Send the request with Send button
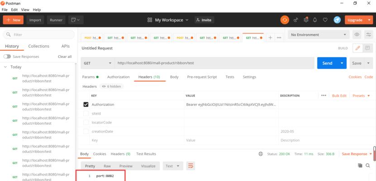 [x=327, y=63]
